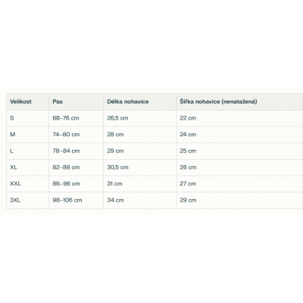
Task: Click the Velikost column header
Action: point(20,102)
